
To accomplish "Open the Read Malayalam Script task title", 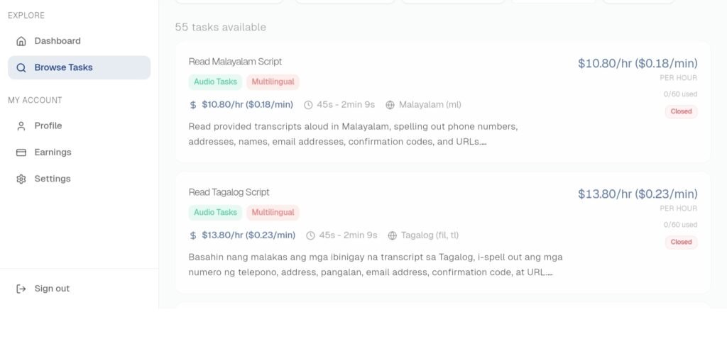I will (x=235, y=62).
